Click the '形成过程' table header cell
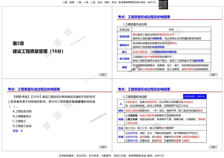The height and width of the screenshot is (158, 224). 124,30
